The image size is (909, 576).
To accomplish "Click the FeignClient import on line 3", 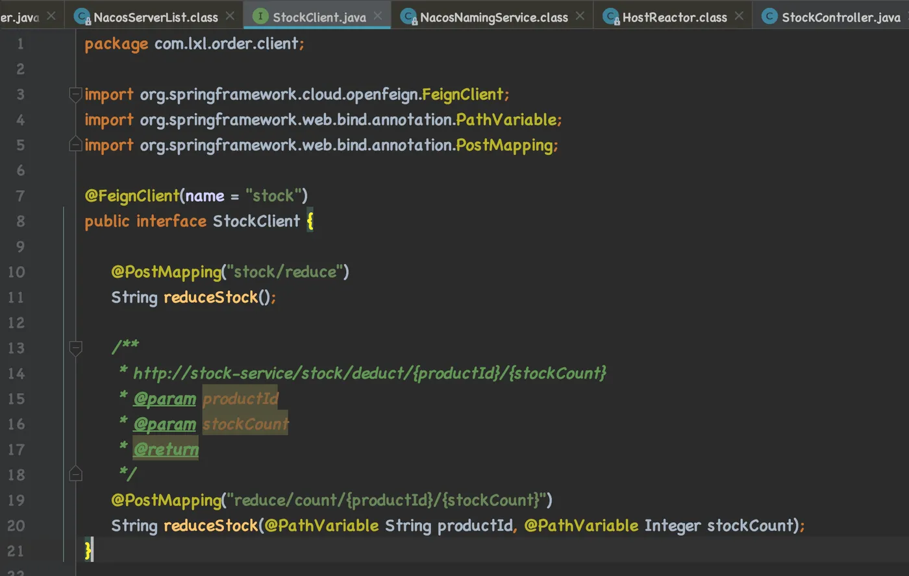I will pyautogui.click(x=463, y=95).
